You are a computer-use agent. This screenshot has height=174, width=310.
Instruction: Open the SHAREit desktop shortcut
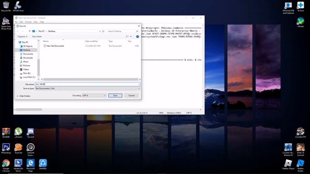coord(43,164)
